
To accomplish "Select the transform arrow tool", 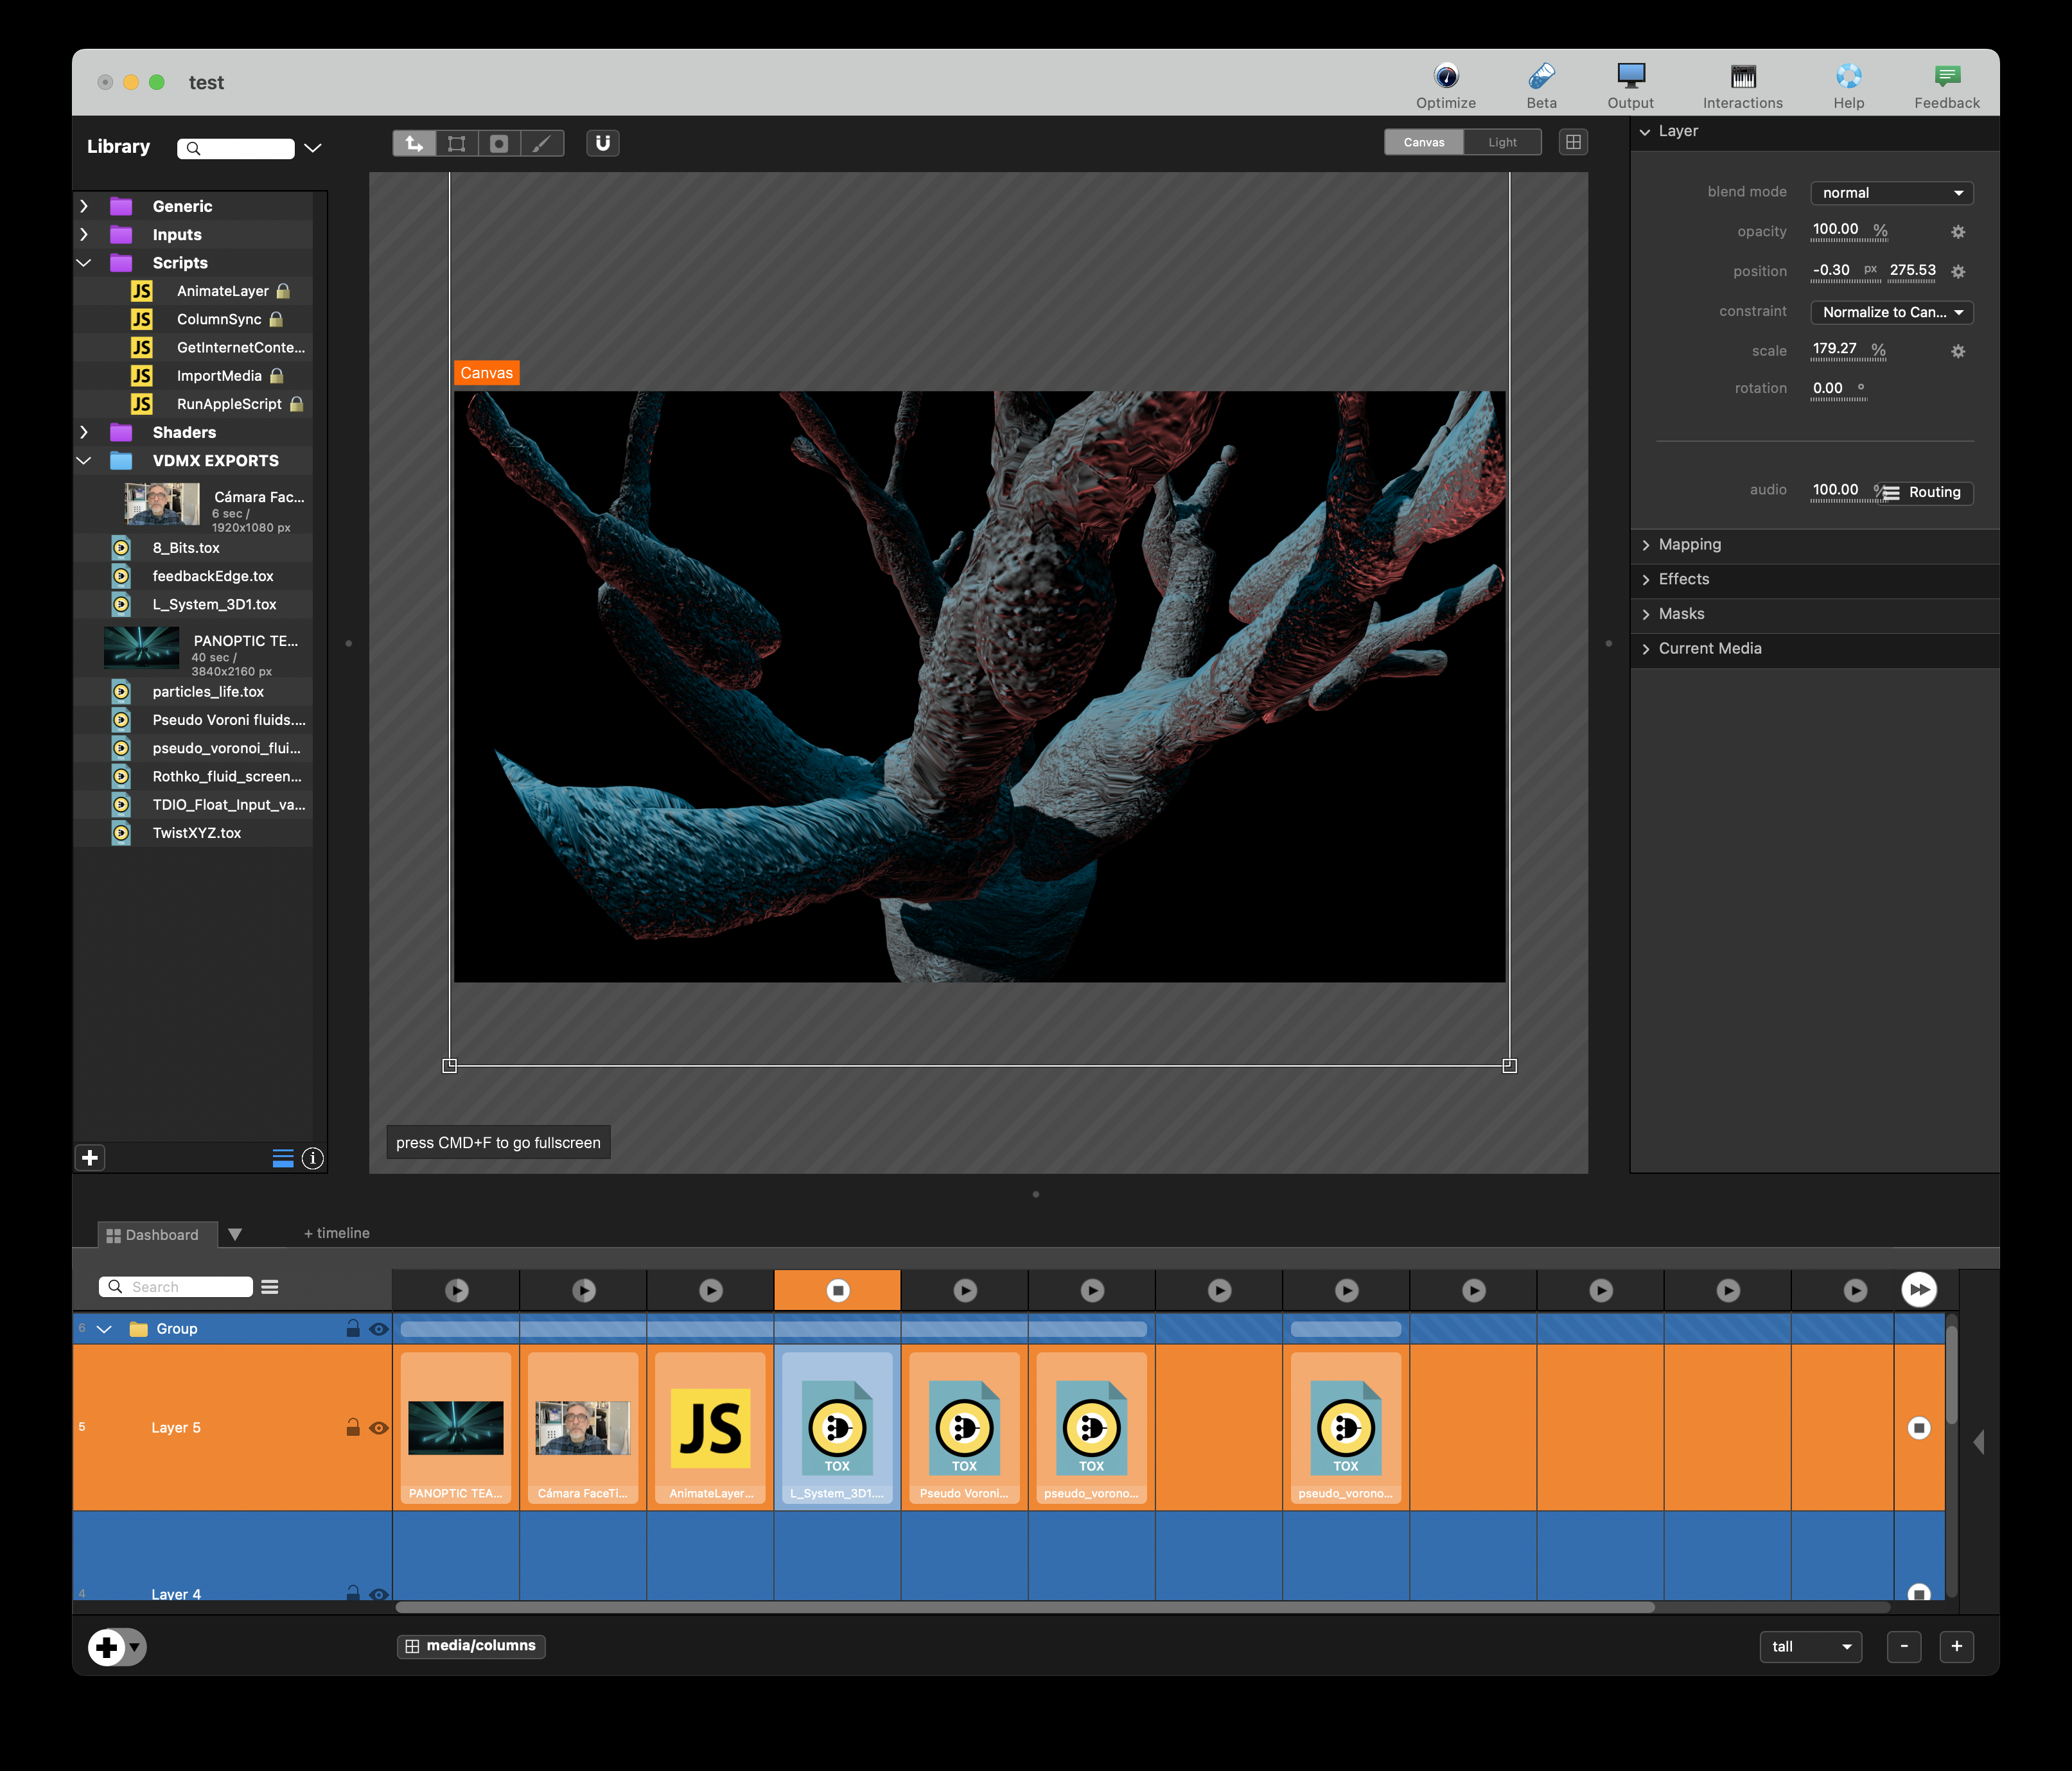I will [414, 143].
